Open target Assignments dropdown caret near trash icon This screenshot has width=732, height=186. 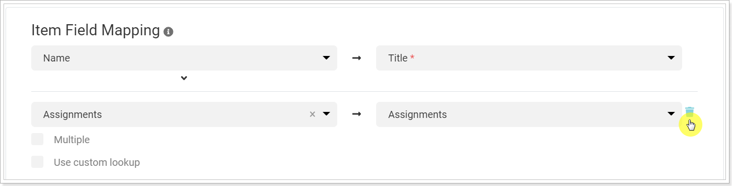click(671, 114)
